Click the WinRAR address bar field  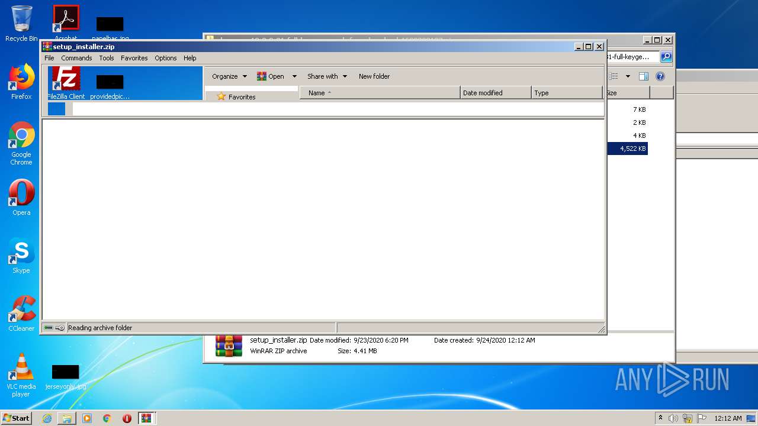click(338, 109)
